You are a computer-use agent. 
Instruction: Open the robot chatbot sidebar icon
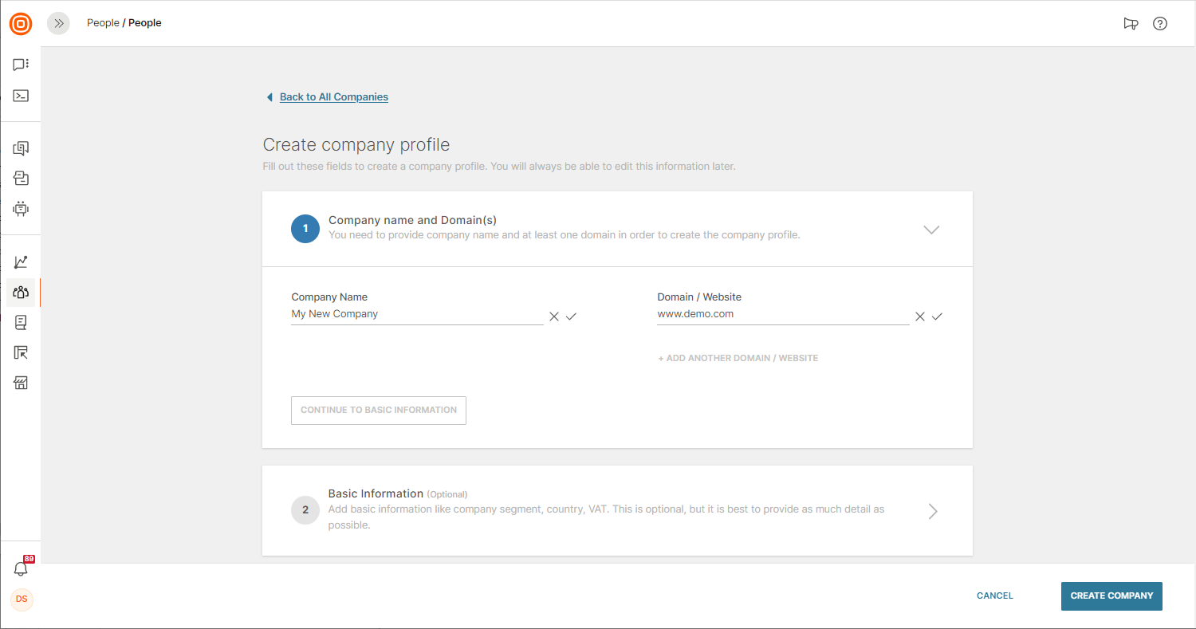21,209
